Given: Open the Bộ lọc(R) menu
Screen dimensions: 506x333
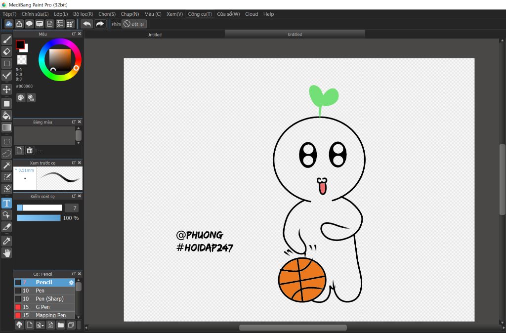Looking at the screenshot, I should click(x=83, y=14).
